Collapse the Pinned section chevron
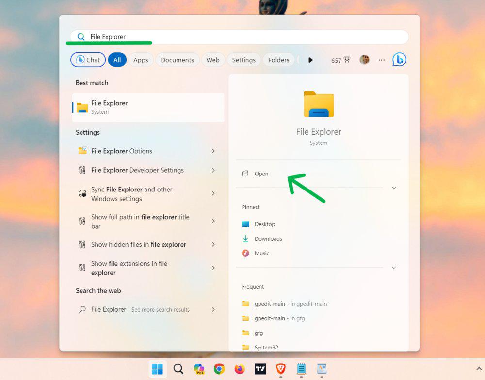 click(394, 267)
